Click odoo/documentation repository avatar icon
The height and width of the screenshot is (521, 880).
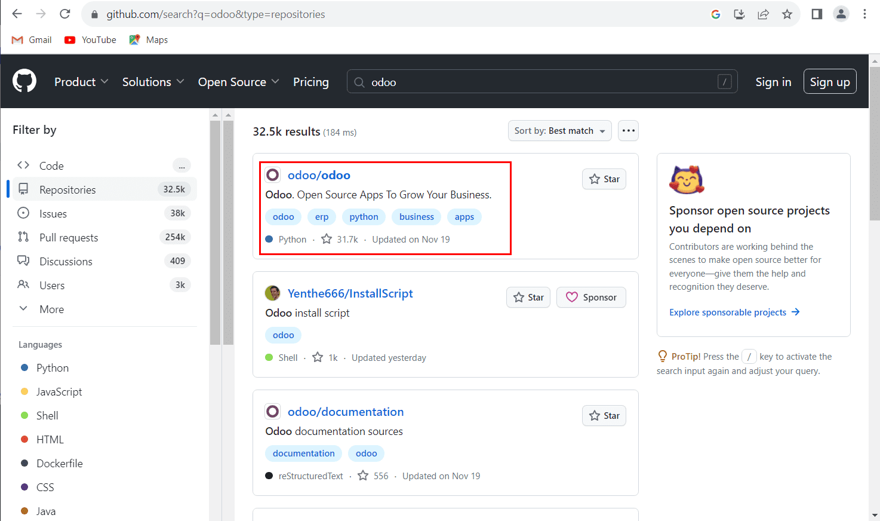[272, 412]
